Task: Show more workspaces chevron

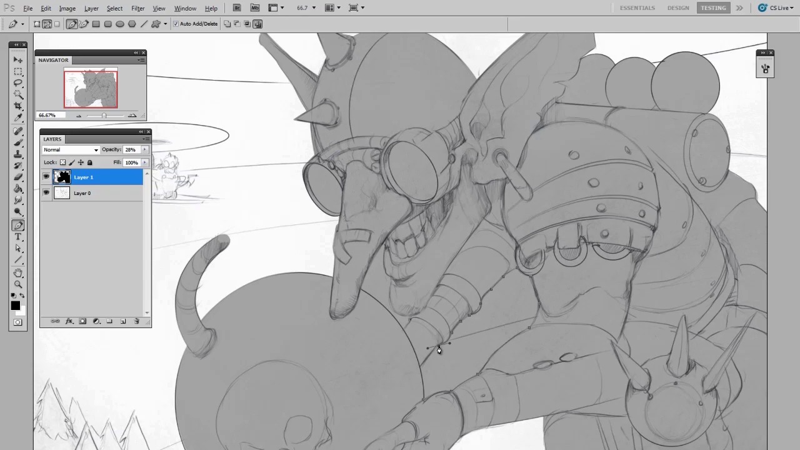Action: coord(739,7)
